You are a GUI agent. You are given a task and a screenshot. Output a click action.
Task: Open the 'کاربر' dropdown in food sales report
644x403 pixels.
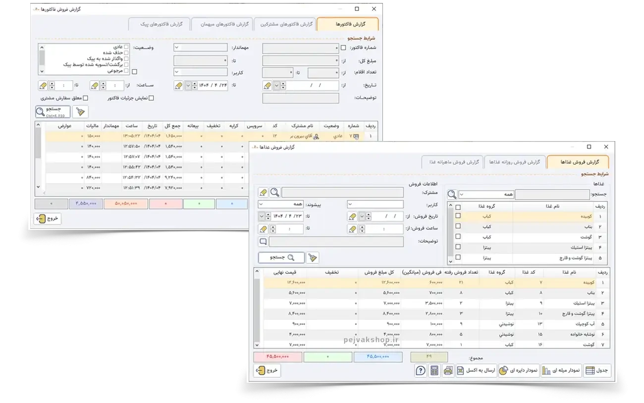pos(375,204)
